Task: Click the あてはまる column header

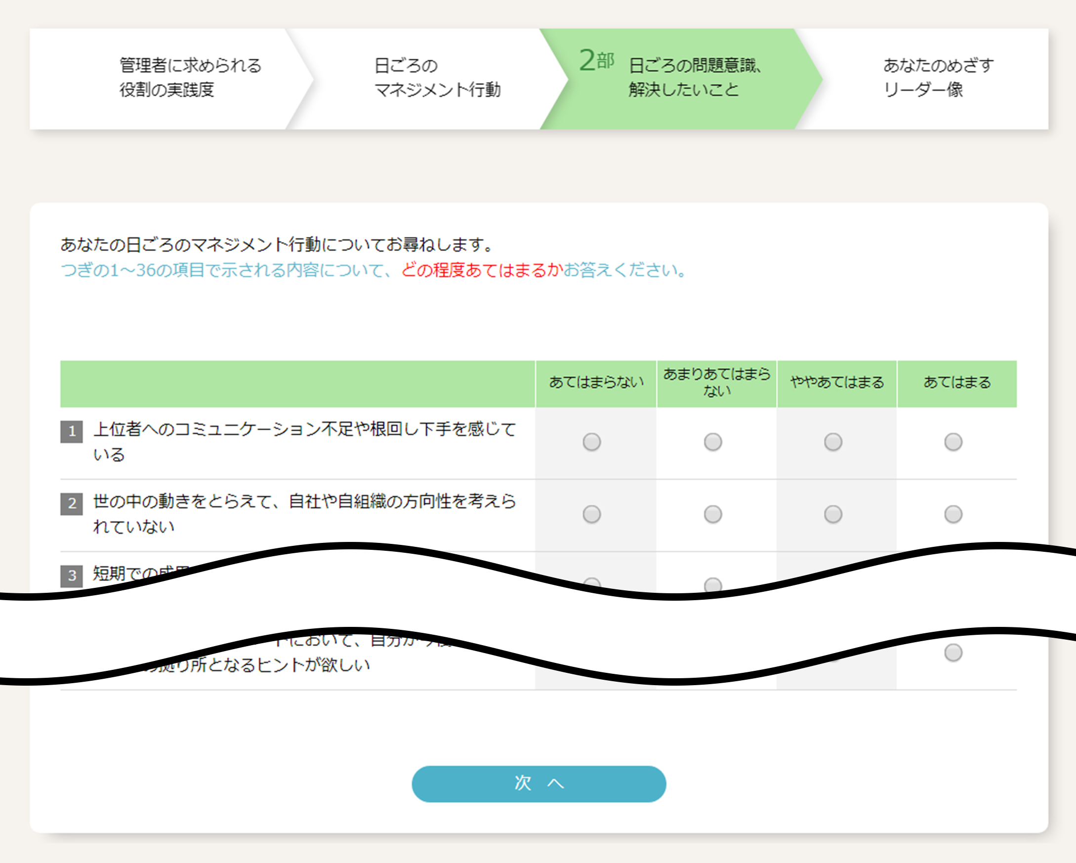Action: 957,383
